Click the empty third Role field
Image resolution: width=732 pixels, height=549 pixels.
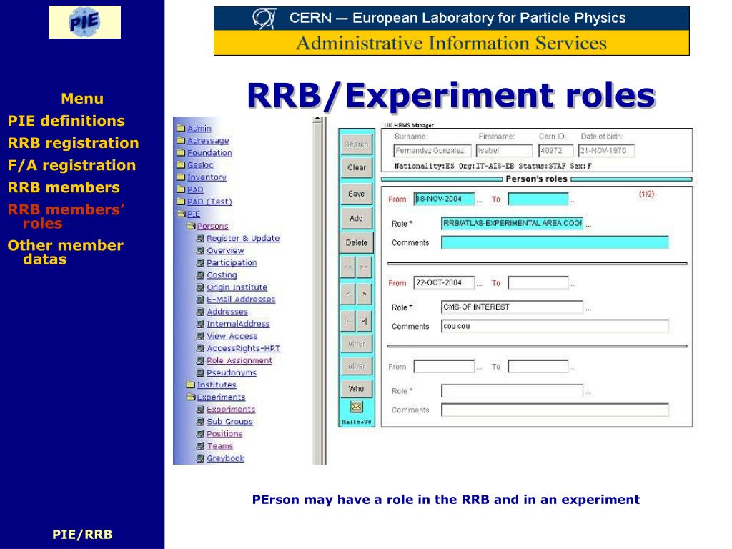click(x=512, y=391)
